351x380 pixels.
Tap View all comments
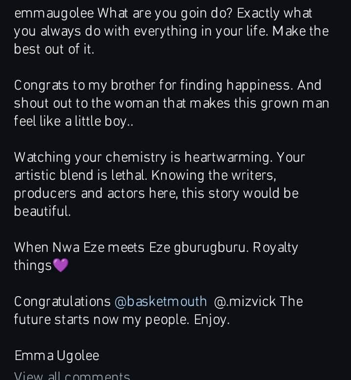[72, 375]
